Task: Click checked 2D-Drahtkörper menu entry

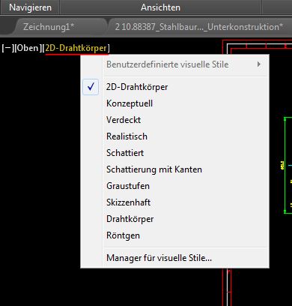Action: coord(174,87)
